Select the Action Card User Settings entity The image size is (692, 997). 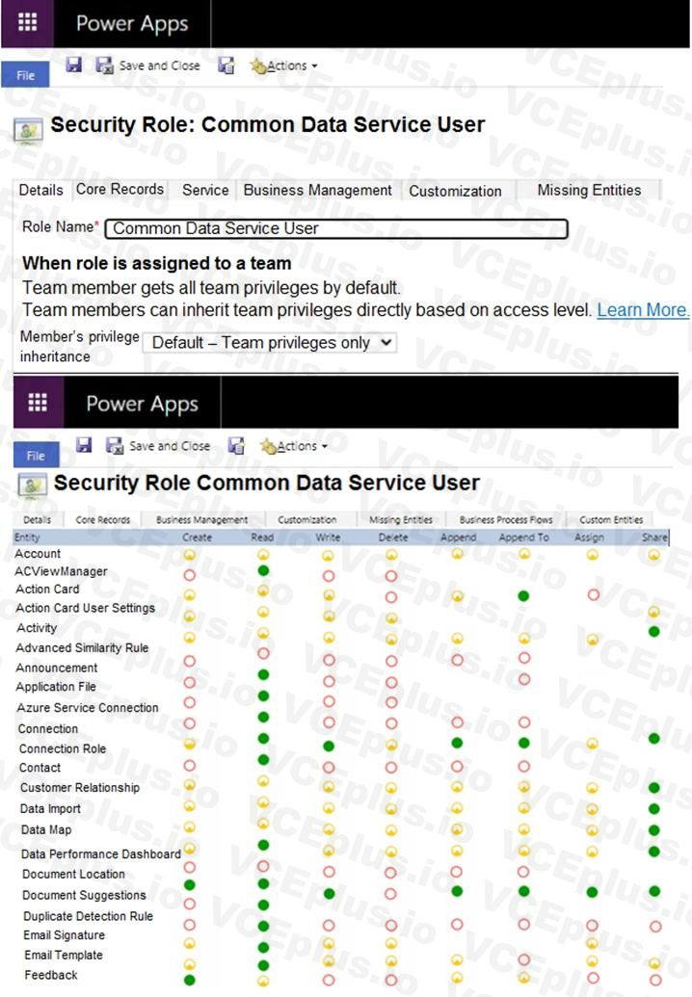pyautogui.click(x=85, y=608)
